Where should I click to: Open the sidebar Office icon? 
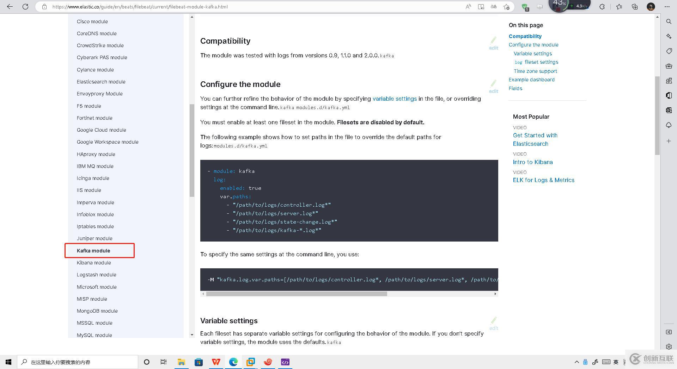pyautogui.click(x=669, y=95)
